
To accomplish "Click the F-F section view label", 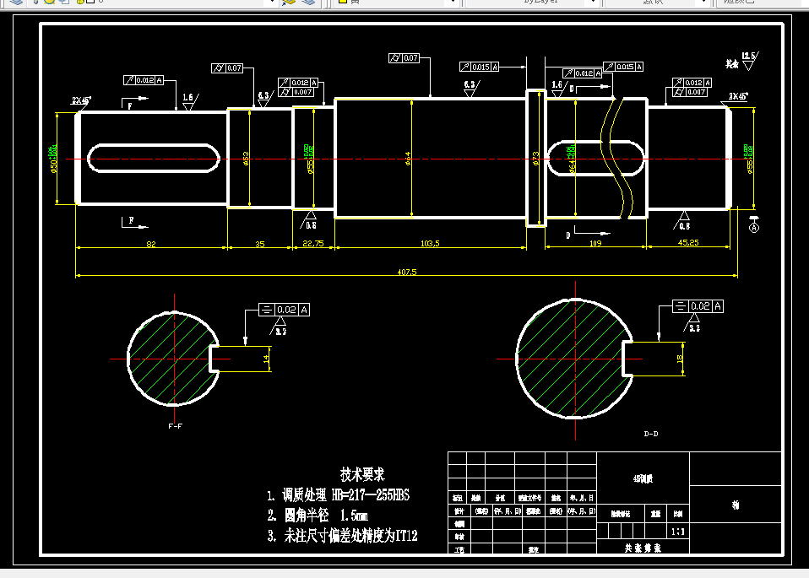I will coord(175,426).
